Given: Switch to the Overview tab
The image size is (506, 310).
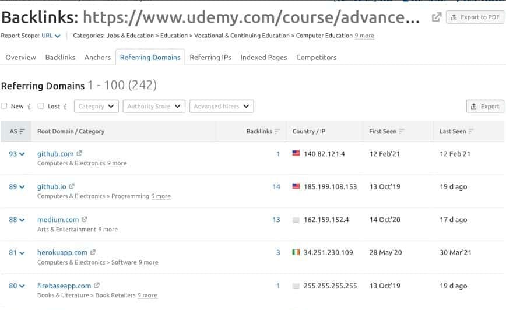Looking at the screenshot, I should [20, 58].
